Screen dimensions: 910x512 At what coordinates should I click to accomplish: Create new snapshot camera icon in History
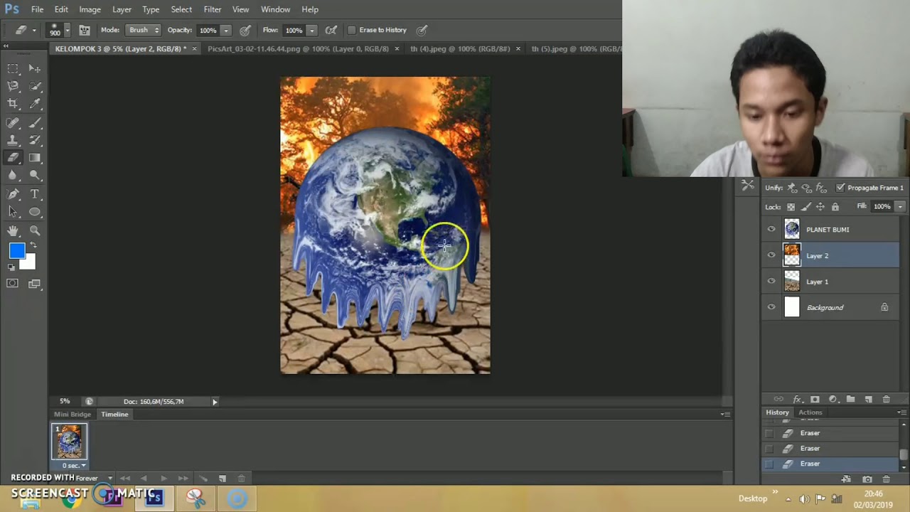coord(867,479)
